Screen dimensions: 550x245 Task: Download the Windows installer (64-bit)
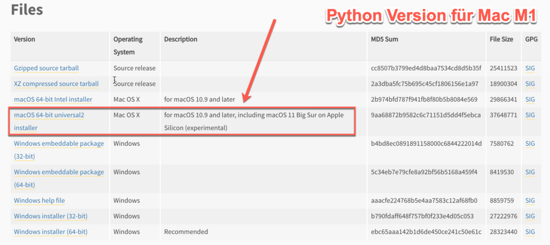tap(50, 232)
